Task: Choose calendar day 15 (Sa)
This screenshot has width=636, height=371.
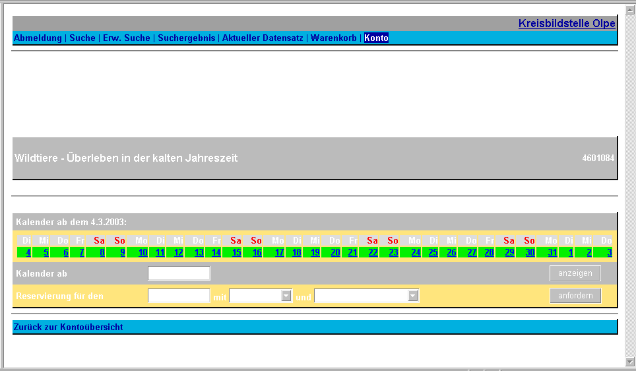Action: (x=236, y=252)
